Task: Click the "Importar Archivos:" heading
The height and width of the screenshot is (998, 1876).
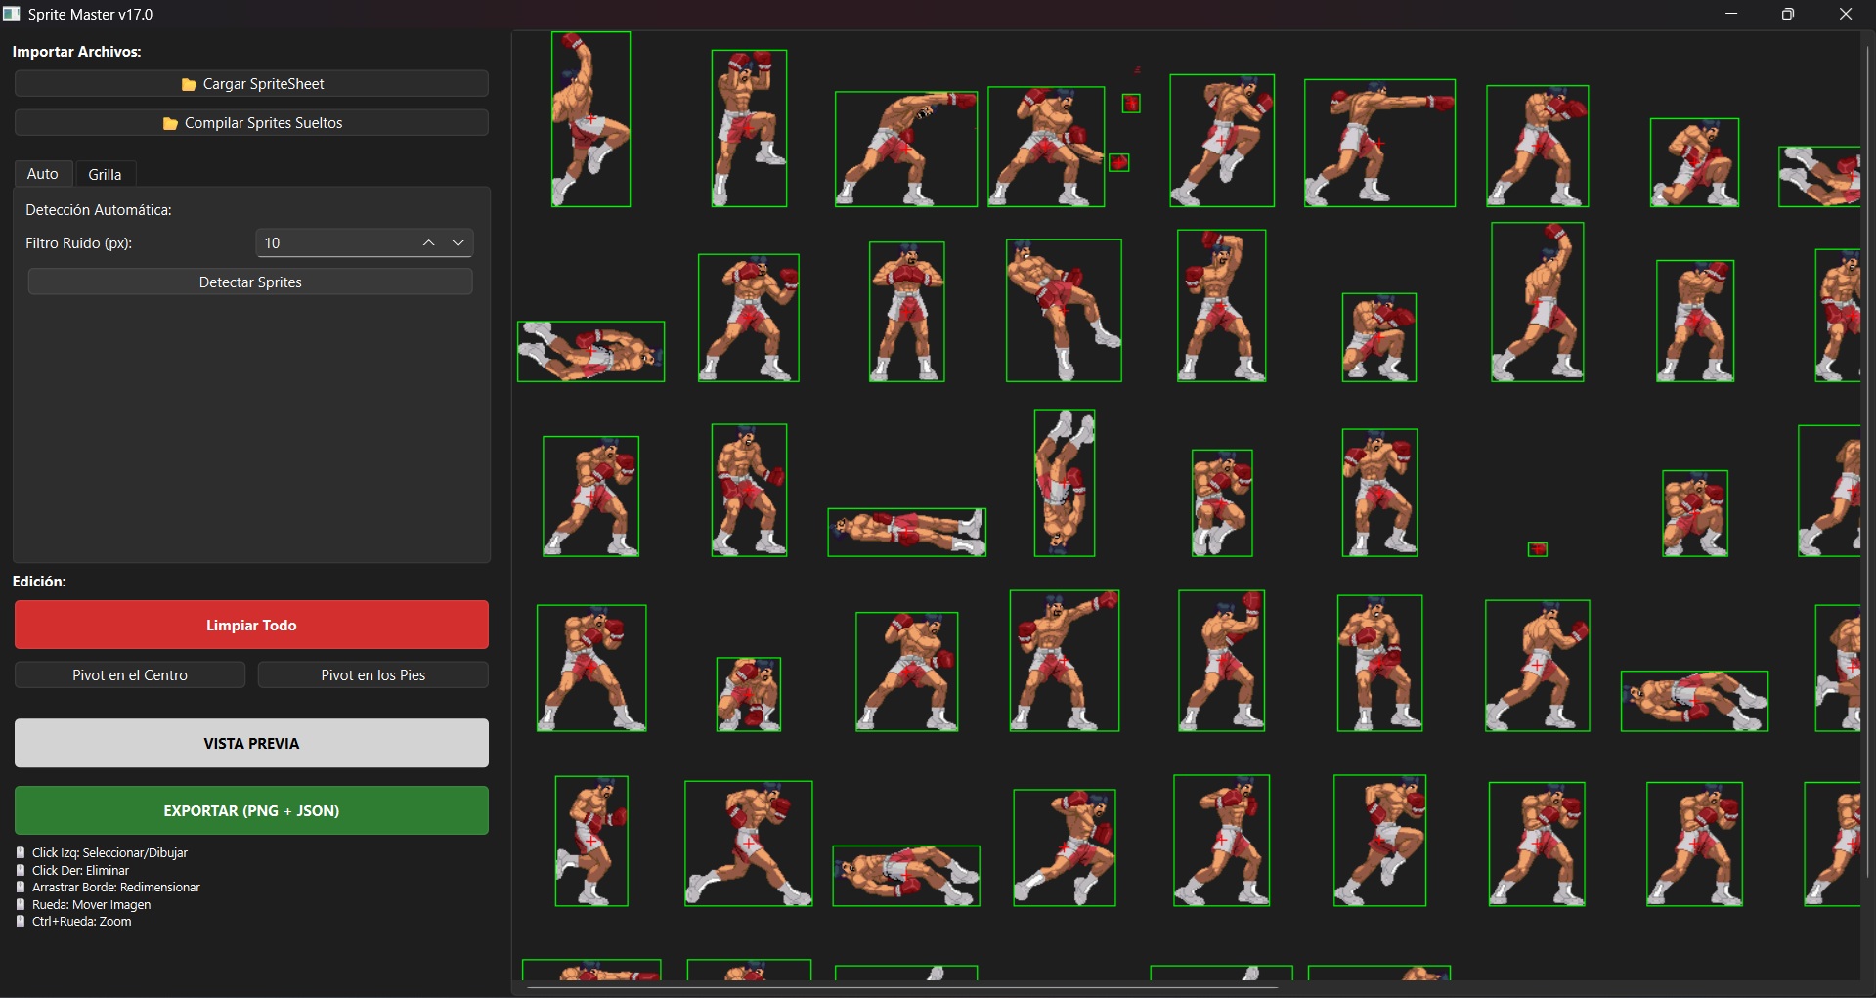Action: [x=76, y=52]
